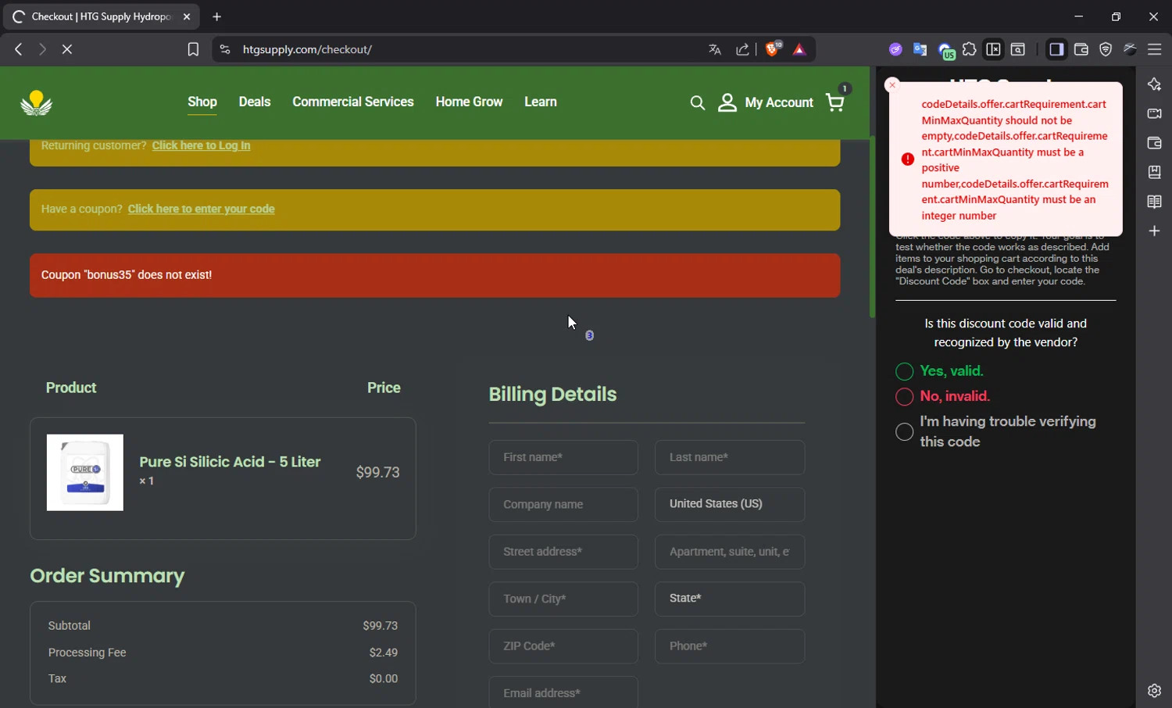Select 'Yes, valid.' option

(x=904, y=371)
